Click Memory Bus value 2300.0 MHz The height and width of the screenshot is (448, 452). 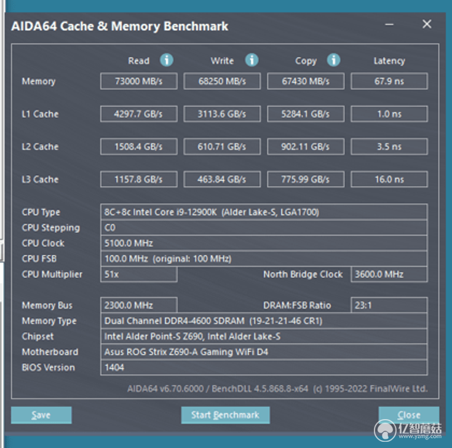pos(138,305)
